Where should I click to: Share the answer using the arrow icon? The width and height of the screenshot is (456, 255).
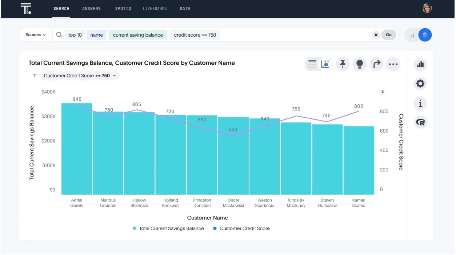(376, 64)
